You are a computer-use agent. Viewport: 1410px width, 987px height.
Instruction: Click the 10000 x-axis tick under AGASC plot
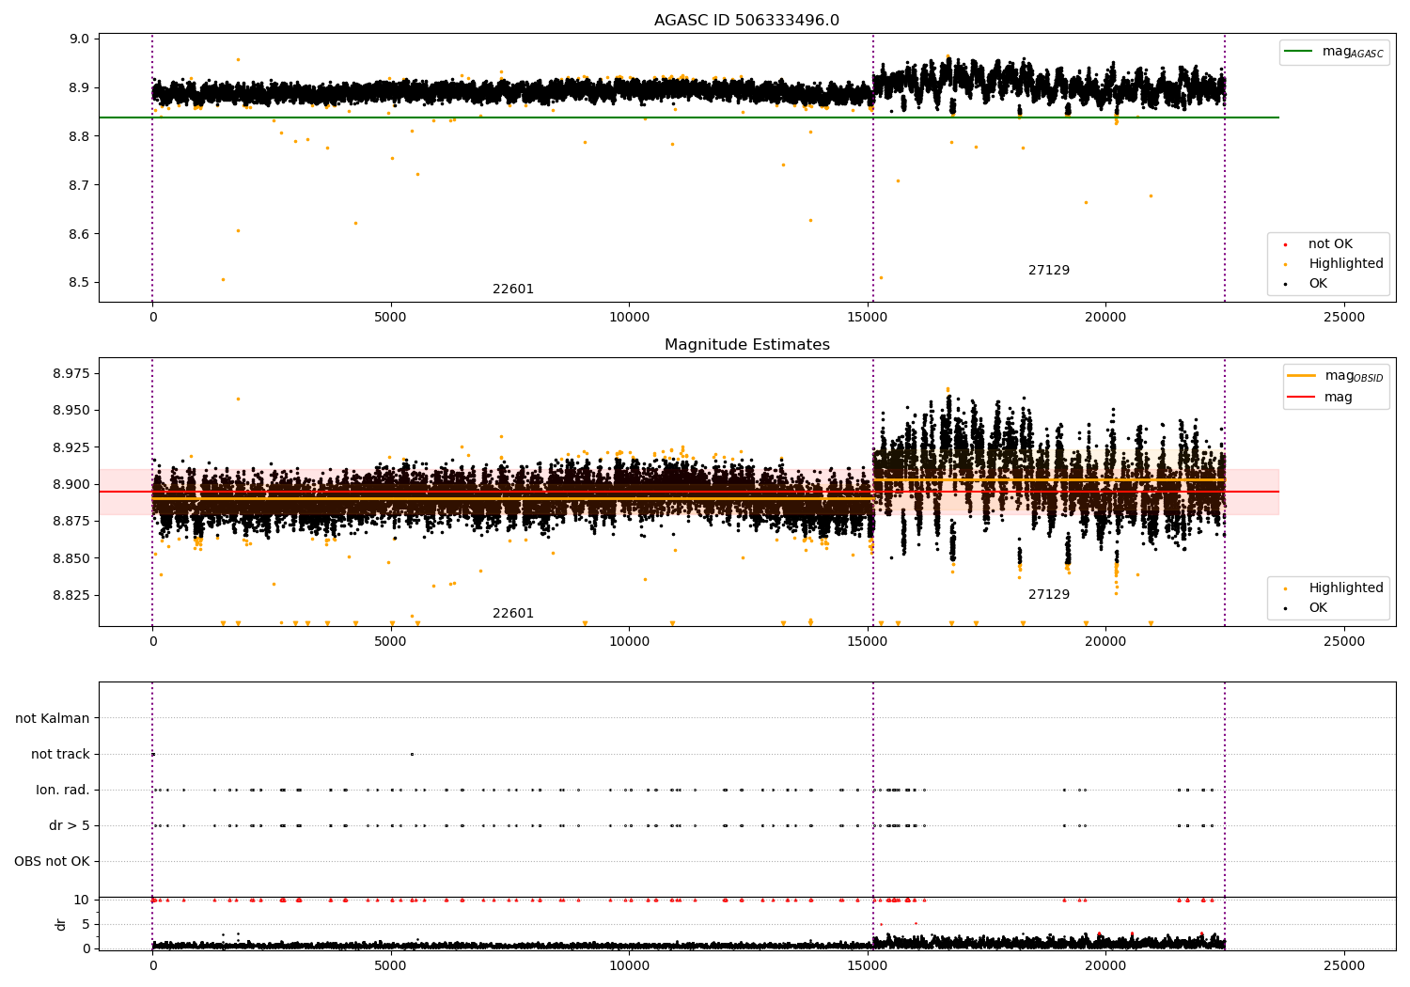pos(629,318)
